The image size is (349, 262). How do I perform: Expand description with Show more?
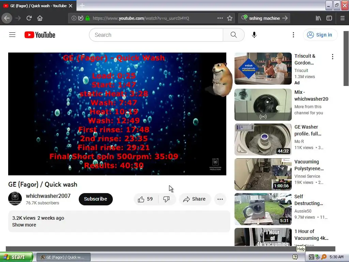point(24,225)
